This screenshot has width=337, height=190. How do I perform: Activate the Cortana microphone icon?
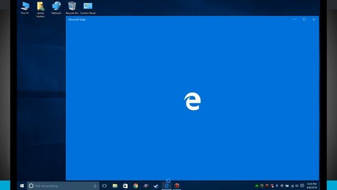tap(95, 186)
